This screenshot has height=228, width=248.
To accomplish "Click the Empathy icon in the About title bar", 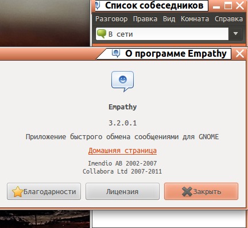I will 116,53.
